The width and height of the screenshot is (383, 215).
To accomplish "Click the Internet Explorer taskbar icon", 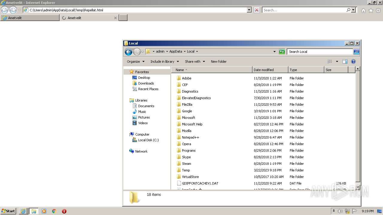I will [23, 211].
